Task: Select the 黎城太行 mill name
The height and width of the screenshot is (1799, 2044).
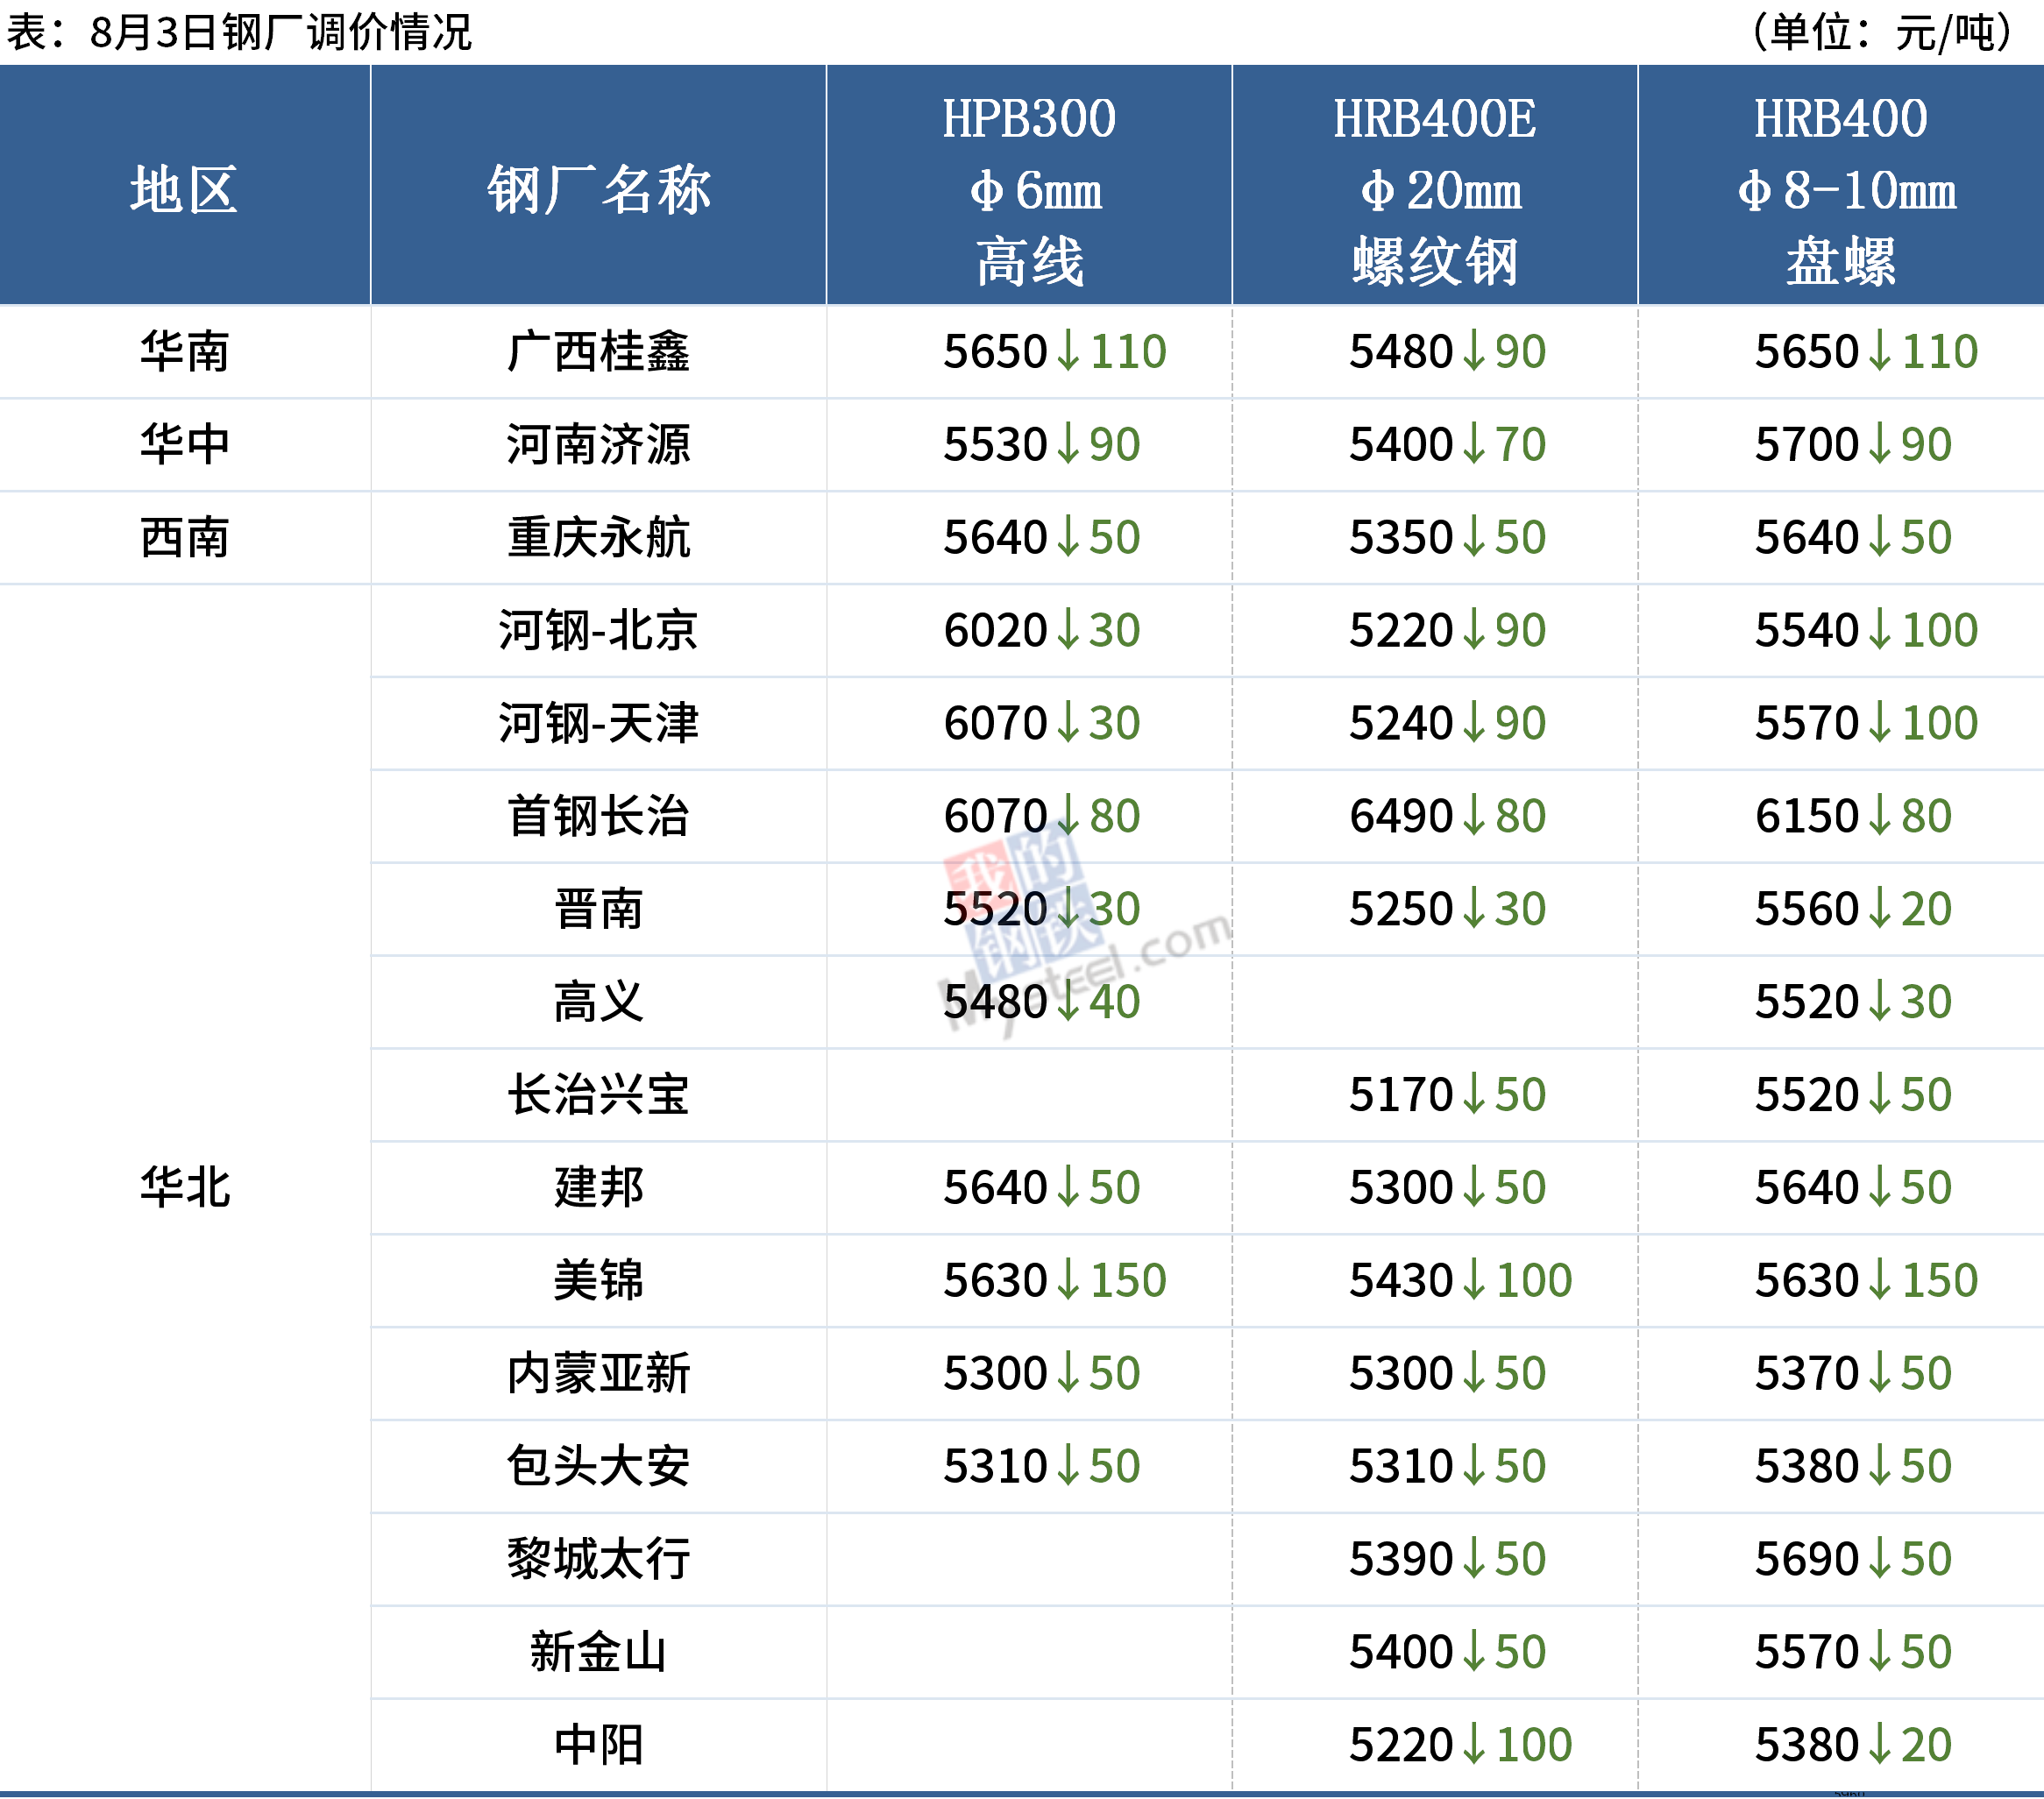Action: [598, 1559]
